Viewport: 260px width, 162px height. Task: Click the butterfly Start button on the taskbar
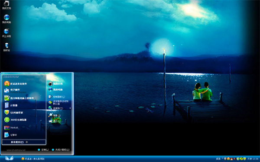[9, 159]
